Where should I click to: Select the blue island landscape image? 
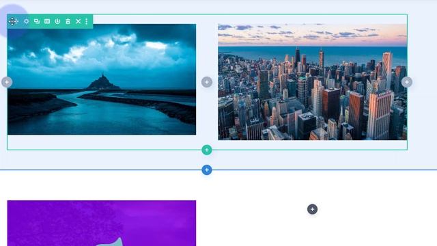pyautogui.click(x=102, y=79)
